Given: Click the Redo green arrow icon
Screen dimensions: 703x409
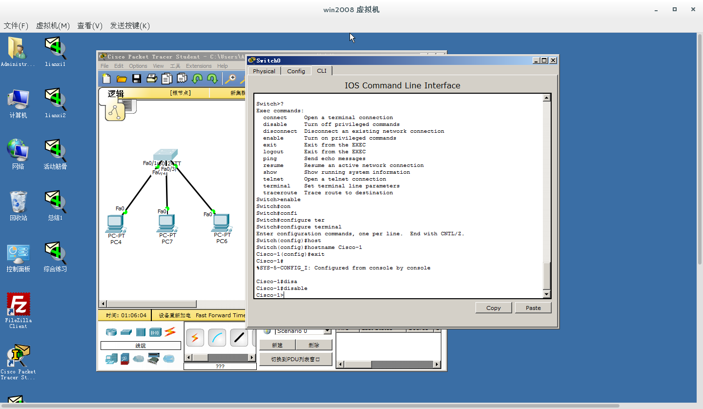Looking at the screenshot, I should point(212,78).
